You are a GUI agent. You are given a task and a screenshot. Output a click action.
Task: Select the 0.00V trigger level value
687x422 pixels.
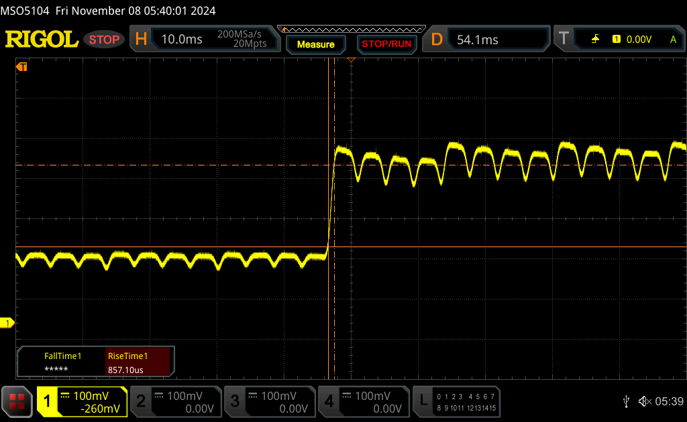click(x=639, y=40)
